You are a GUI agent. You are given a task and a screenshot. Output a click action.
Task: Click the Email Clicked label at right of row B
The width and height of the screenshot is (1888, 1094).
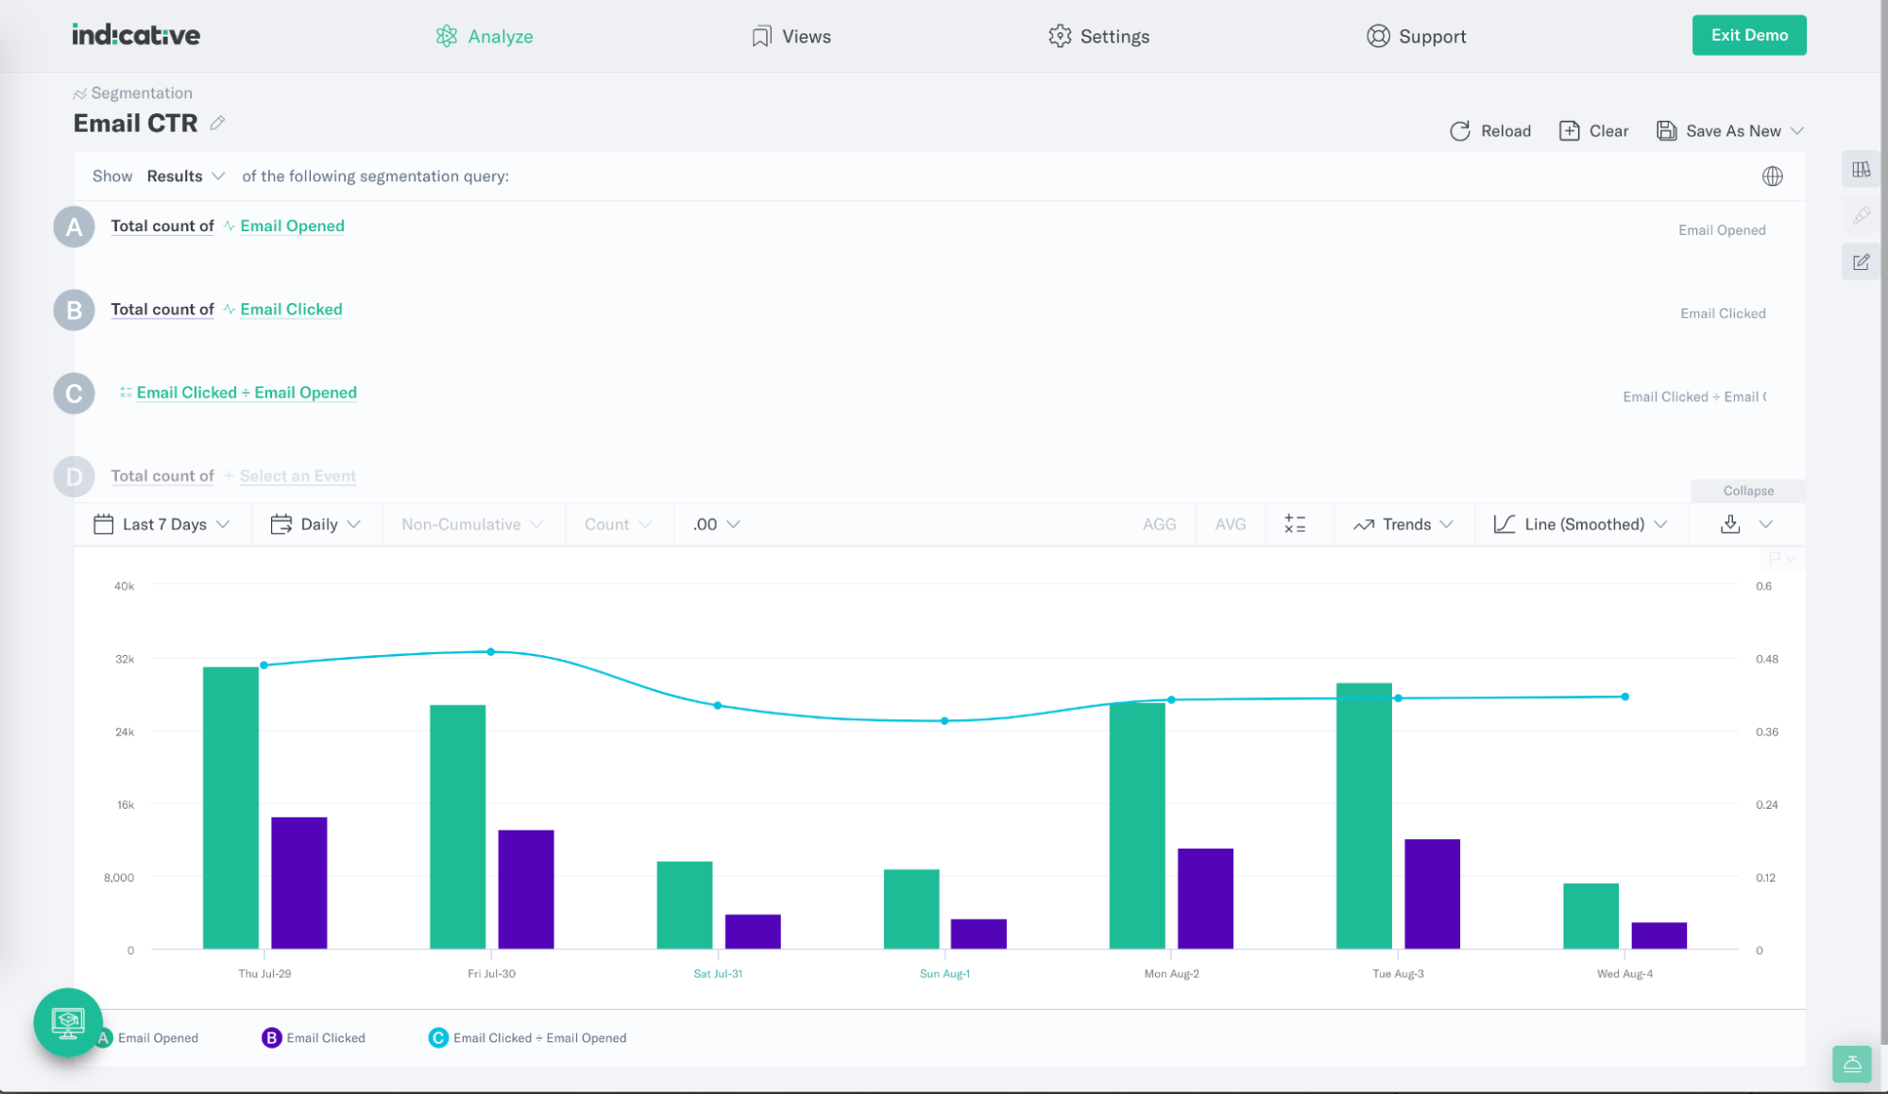click(x=1722, y=313)
